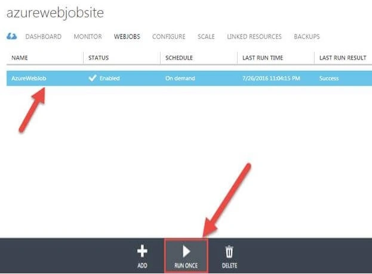Select the WEBJOBS tab
This screenshot has height=274, width=372.
127,37
